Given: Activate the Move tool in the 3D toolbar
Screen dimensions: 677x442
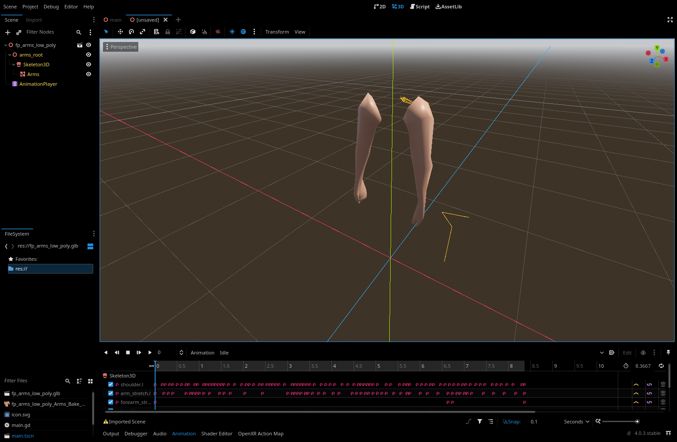Looking at the screenshot, I should pos(120,31).
